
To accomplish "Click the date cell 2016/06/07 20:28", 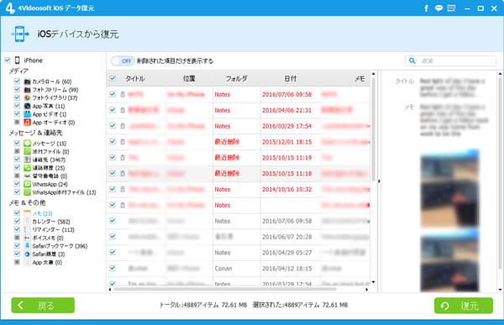I will 286,237.
